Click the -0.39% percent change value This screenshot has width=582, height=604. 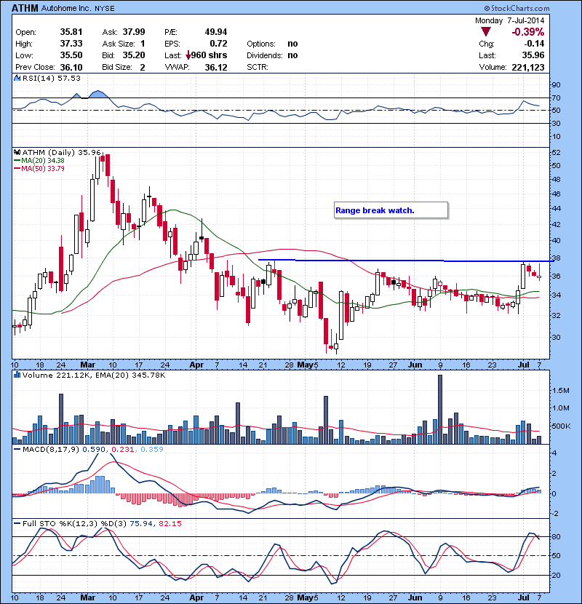pyautogui.click(x=527, y=32)
